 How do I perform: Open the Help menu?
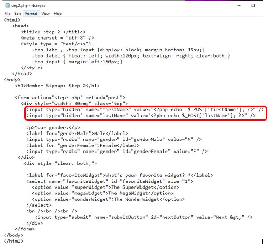[58, 14]
